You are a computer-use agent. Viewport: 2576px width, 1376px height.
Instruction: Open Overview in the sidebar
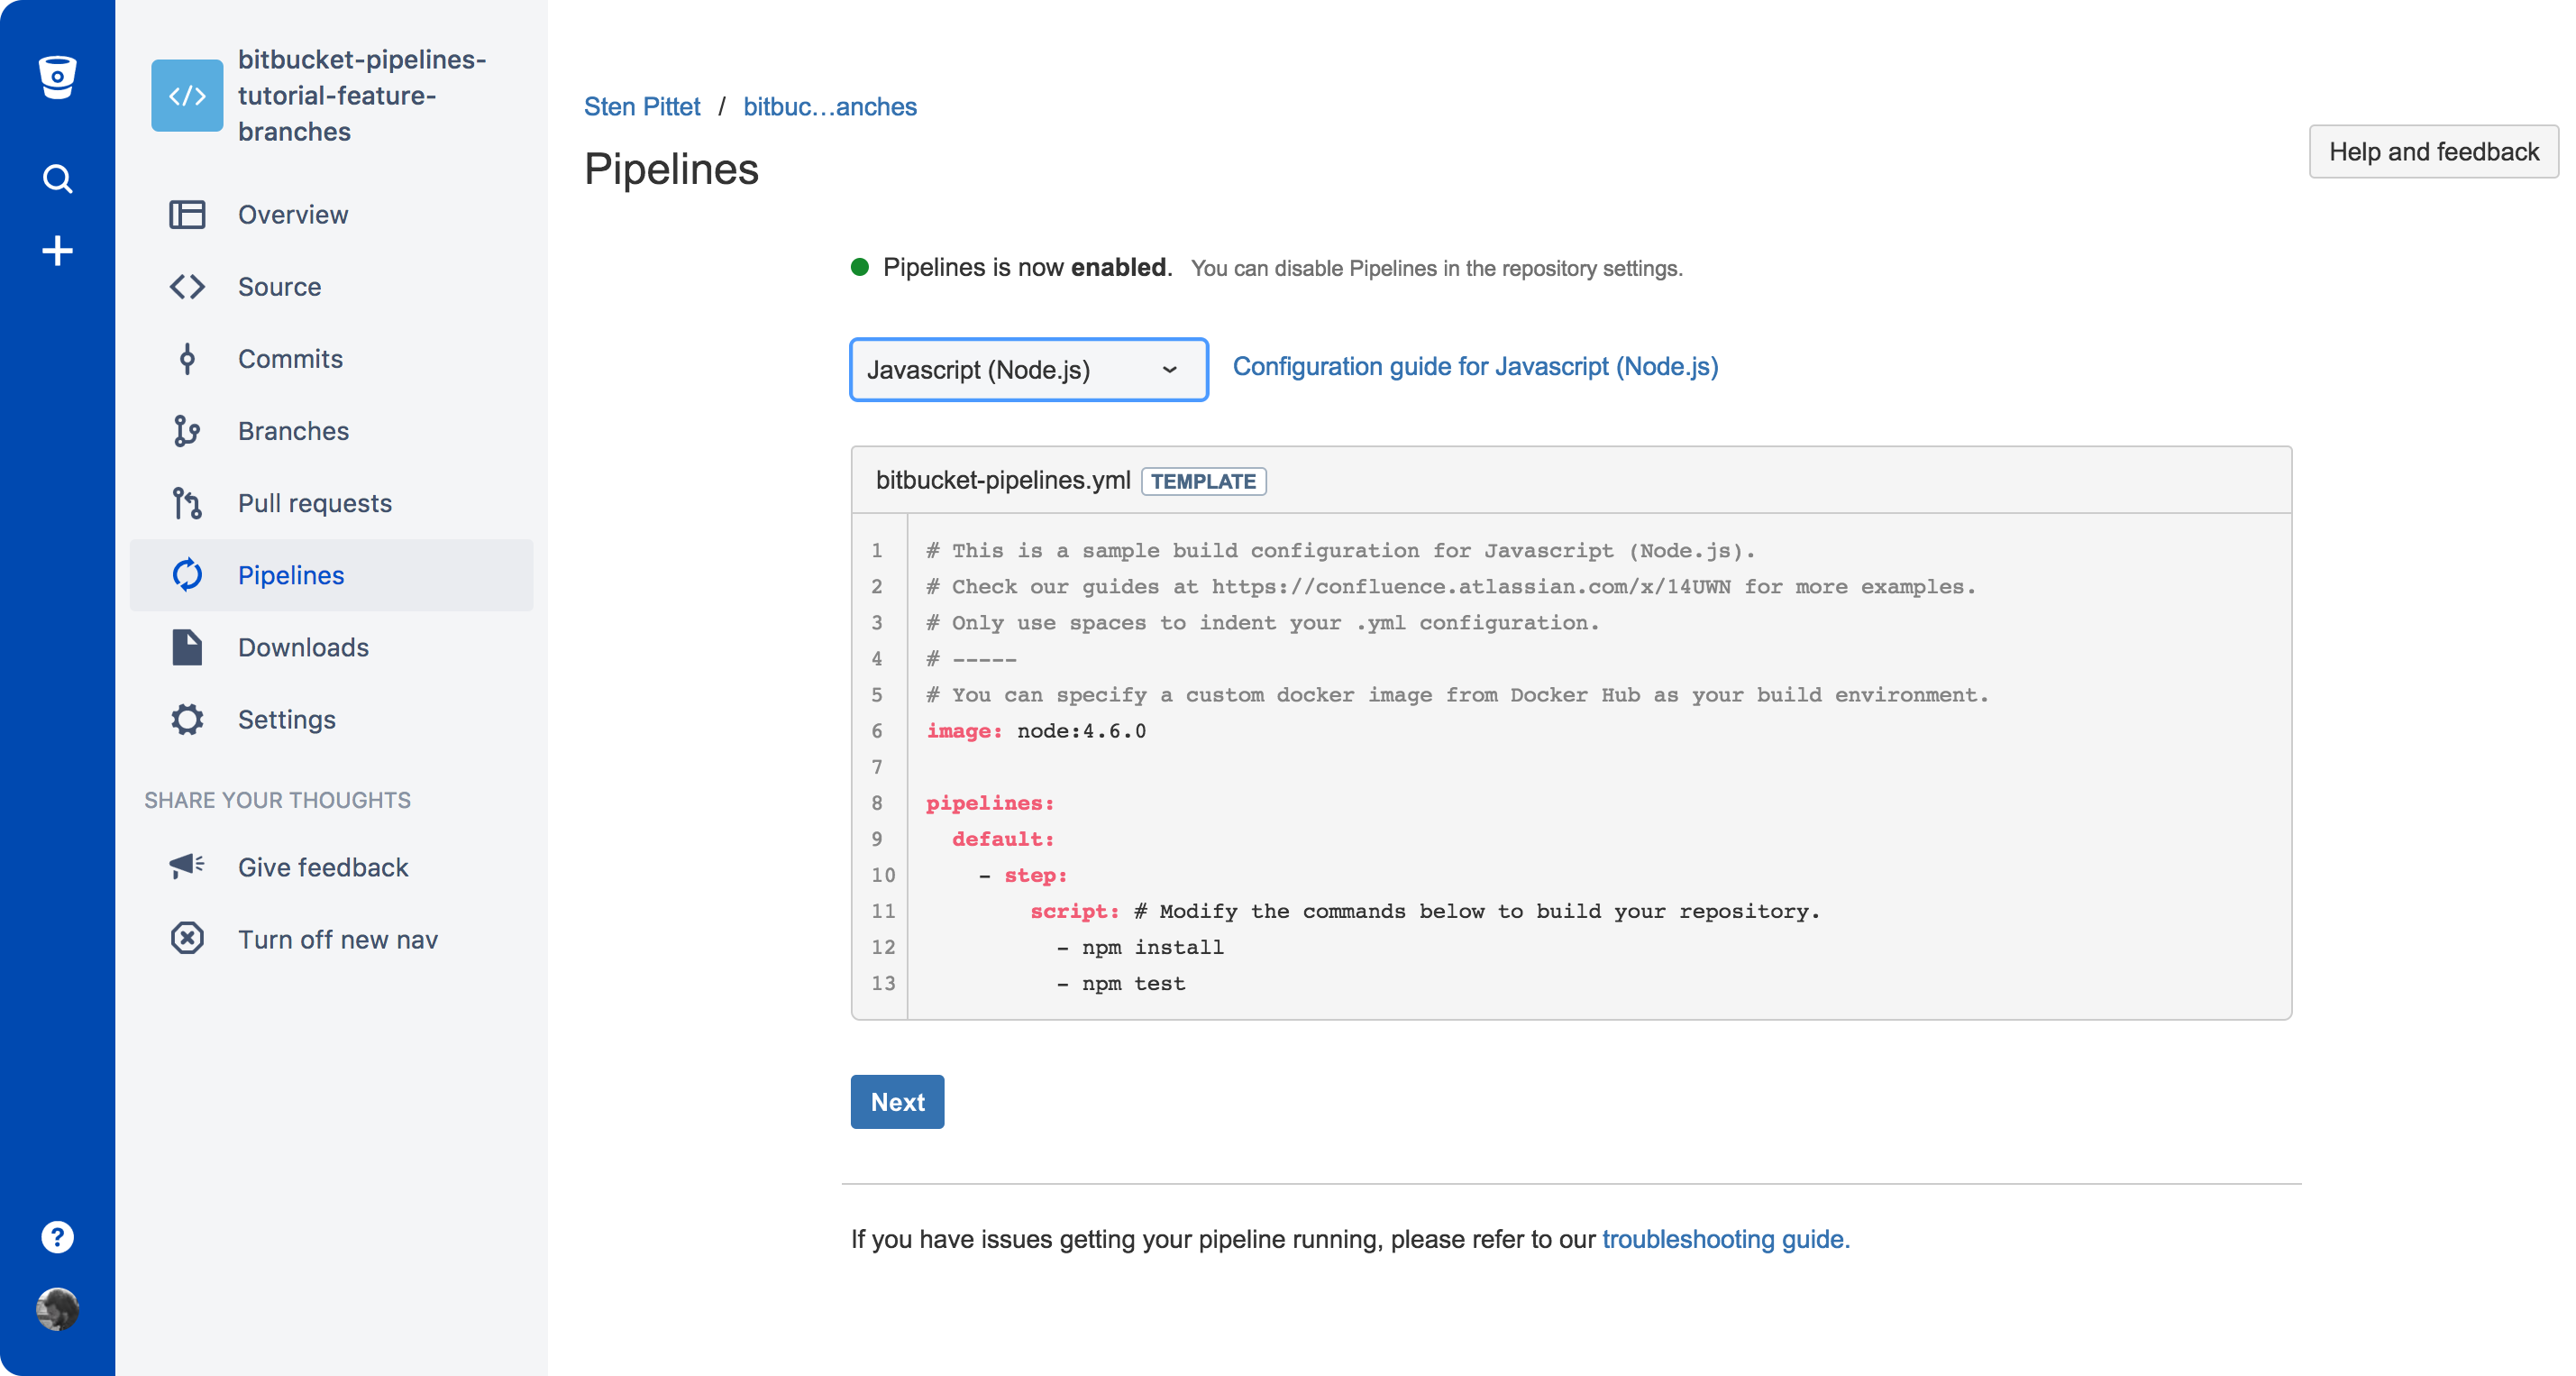point(292,215)
